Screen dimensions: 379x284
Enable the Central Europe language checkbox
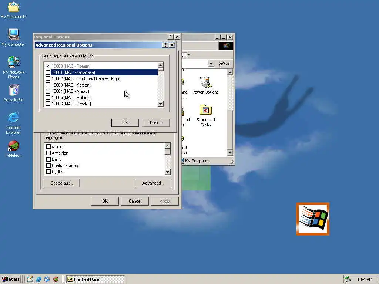pos(48,165)
